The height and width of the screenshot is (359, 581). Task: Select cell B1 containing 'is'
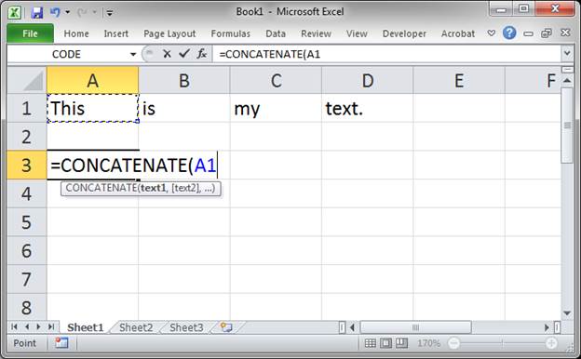tap(184, 108)
